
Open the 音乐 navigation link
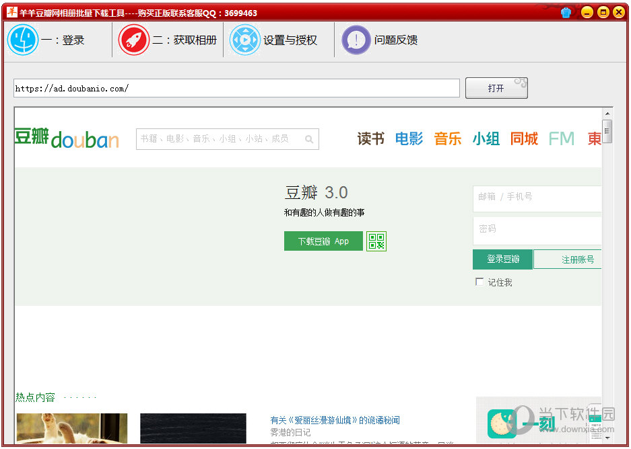coord(448,138)
